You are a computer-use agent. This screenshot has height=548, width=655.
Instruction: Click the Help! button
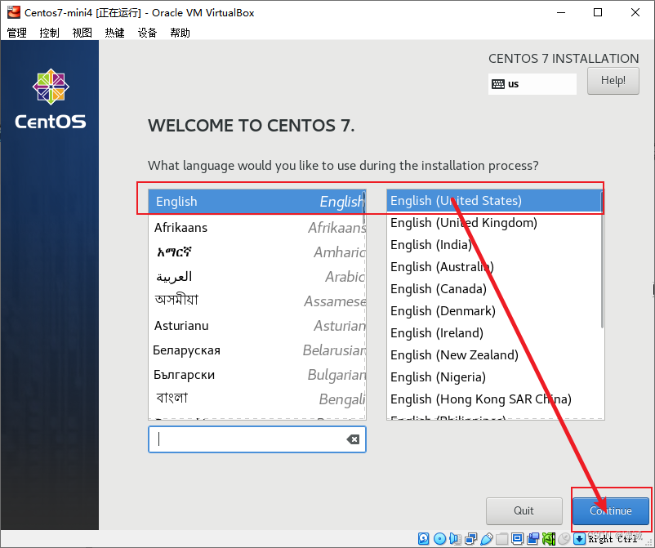pyautogui.click(x=613, y=81)
